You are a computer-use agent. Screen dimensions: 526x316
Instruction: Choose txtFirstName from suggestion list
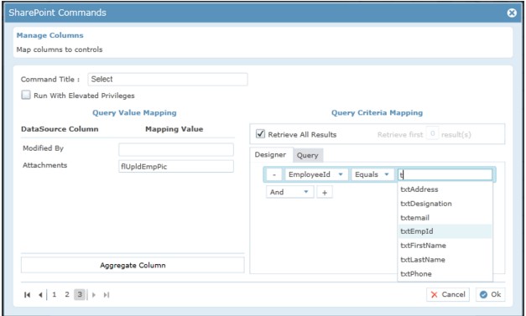(445, 246)
